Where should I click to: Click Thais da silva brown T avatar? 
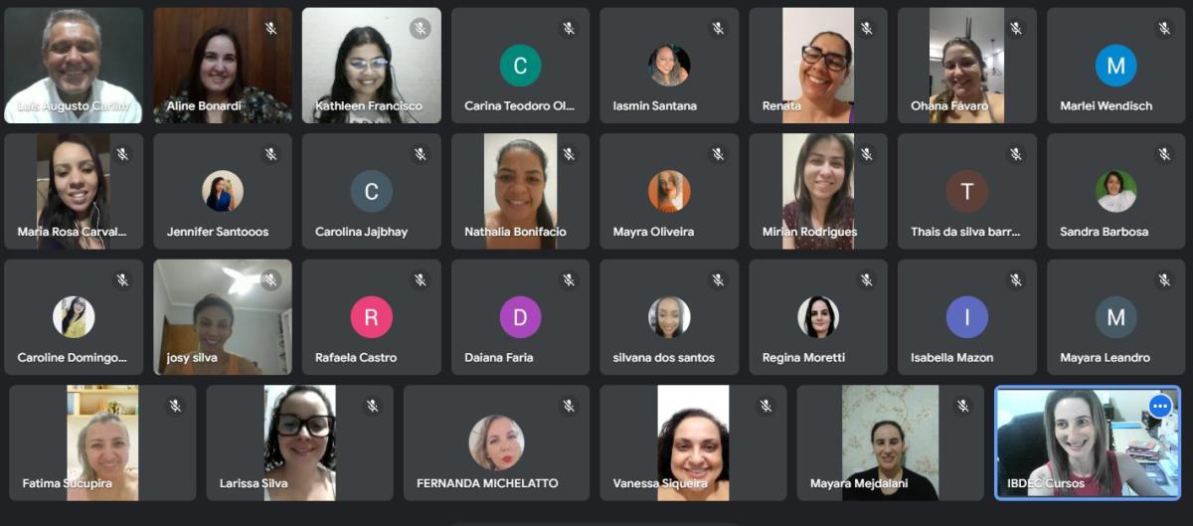pyautogui.click(x=966, y=191)
